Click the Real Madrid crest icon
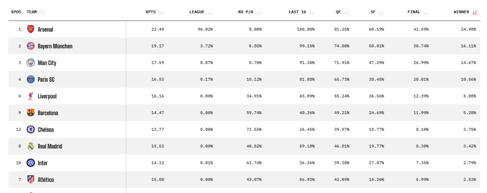Image resolution: width=487 pixels, height=193 pixels. [31, 146]
